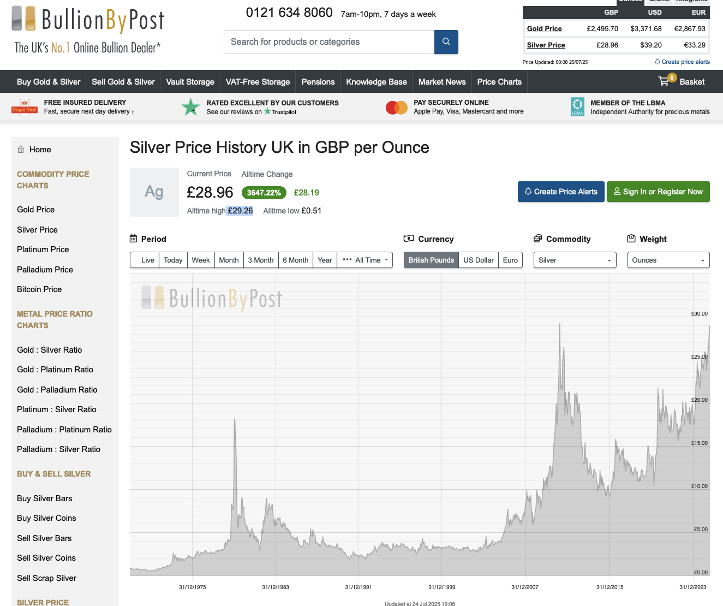This screenshot has width=723, height=606.
Task: Switch currency to US Dollar
Action: 479,260
